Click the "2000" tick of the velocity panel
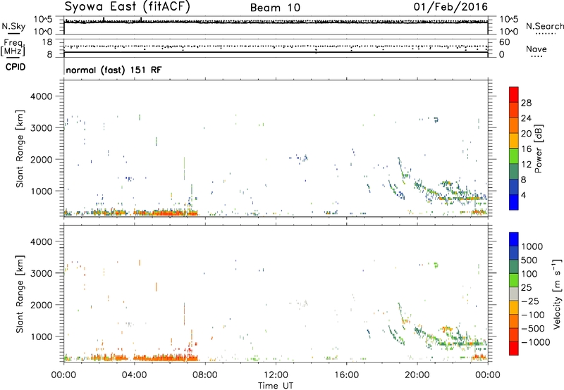 41,305
